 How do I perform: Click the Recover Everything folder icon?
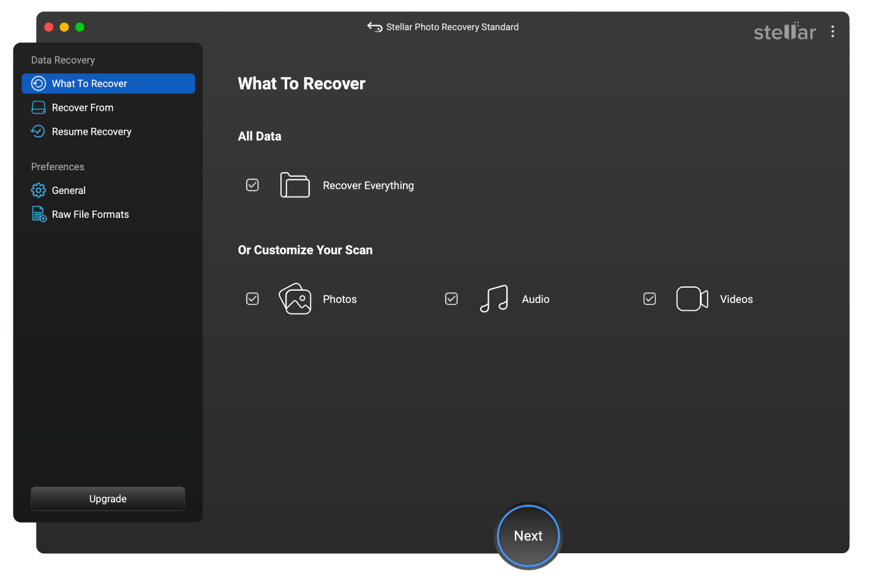point(295,185)
